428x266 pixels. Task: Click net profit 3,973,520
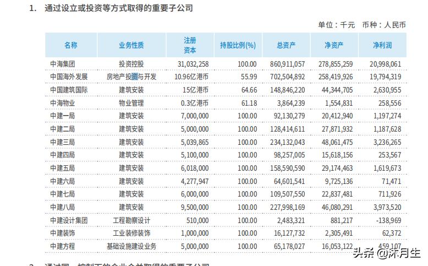click(x=387, y=207)
